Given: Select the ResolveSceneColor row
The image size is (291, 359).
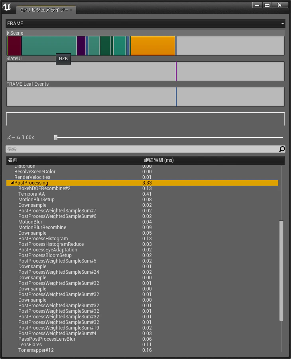Looking at the screenshot, I should point(142,171).
